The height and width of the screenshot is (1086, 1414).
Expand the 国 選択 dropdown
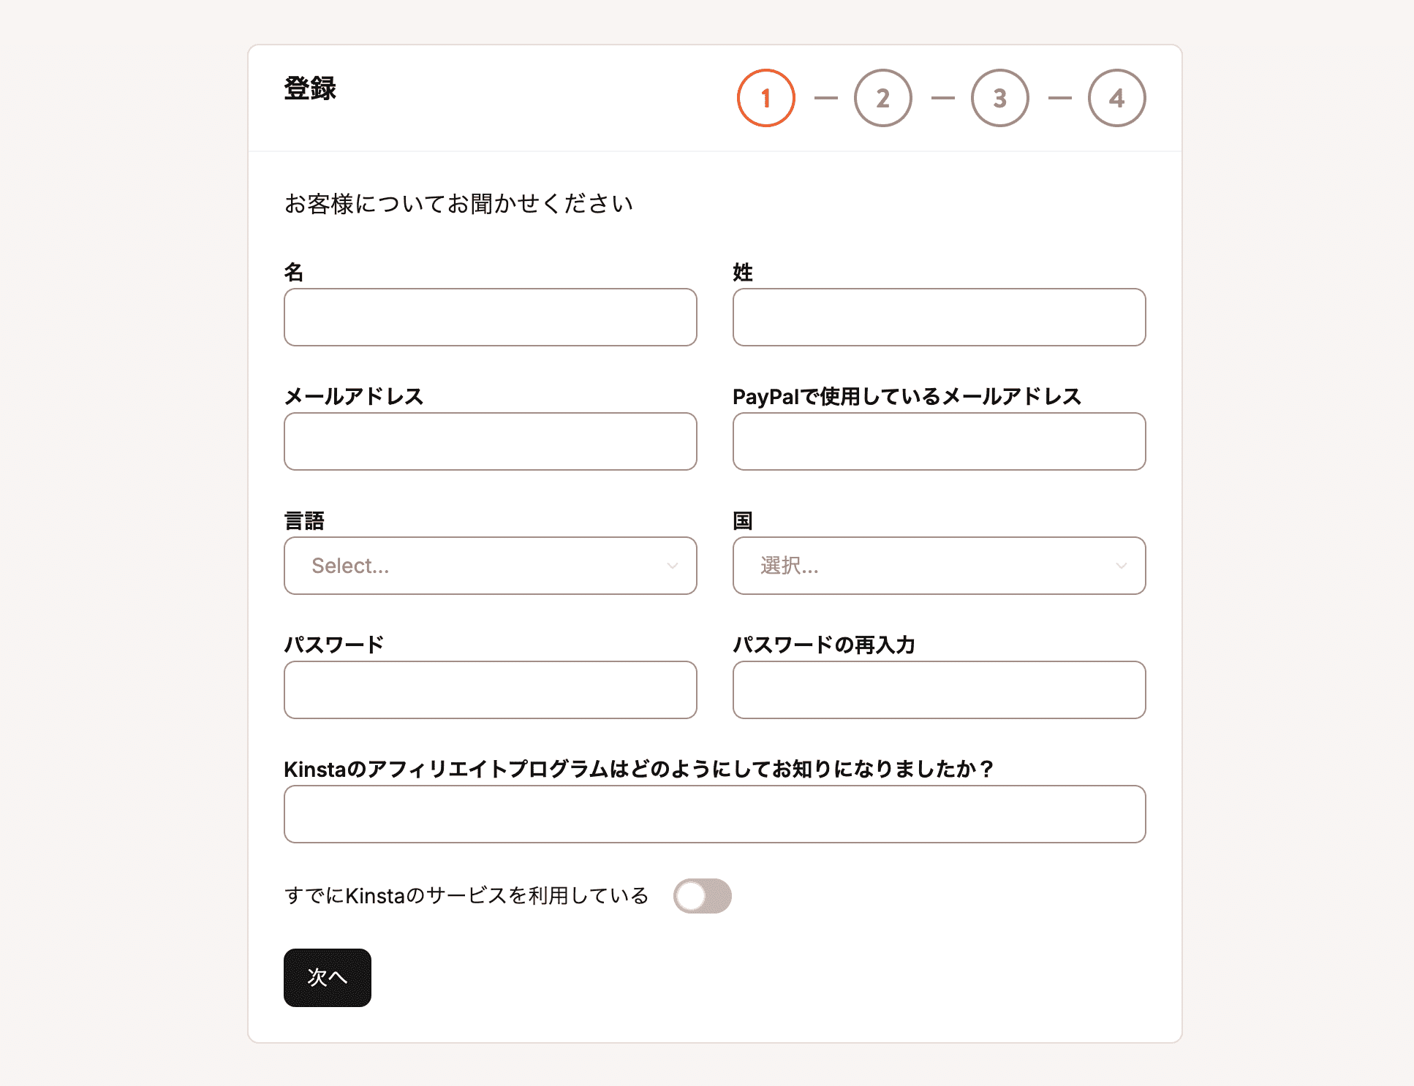pos(939,566)
